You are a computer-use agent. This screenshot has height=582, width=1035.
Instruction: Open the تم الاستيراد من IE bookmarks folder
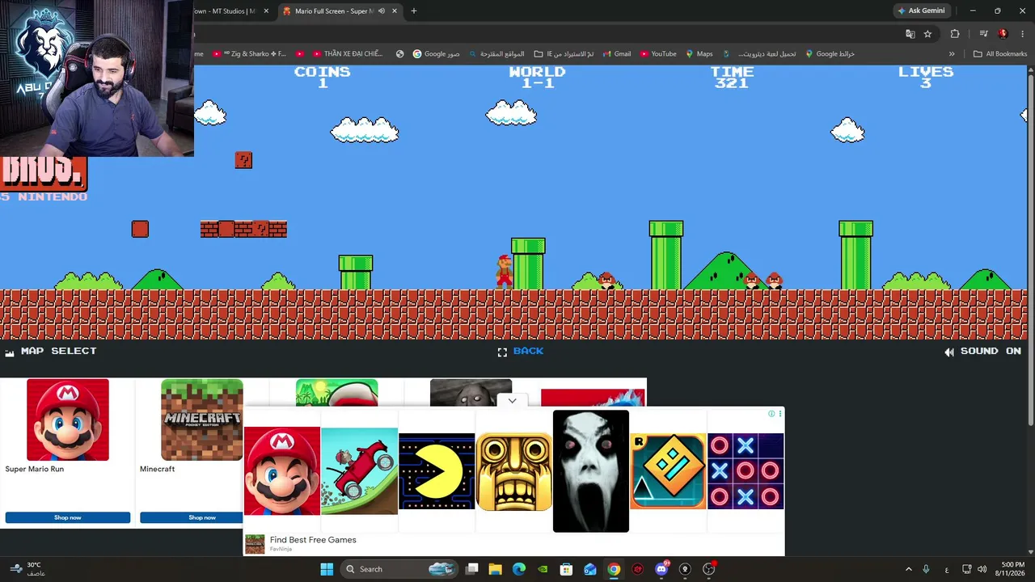(564, 54)
